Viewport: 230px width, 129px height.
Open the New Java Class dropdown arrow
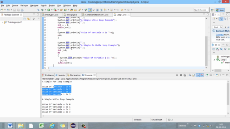click(68, 10)
